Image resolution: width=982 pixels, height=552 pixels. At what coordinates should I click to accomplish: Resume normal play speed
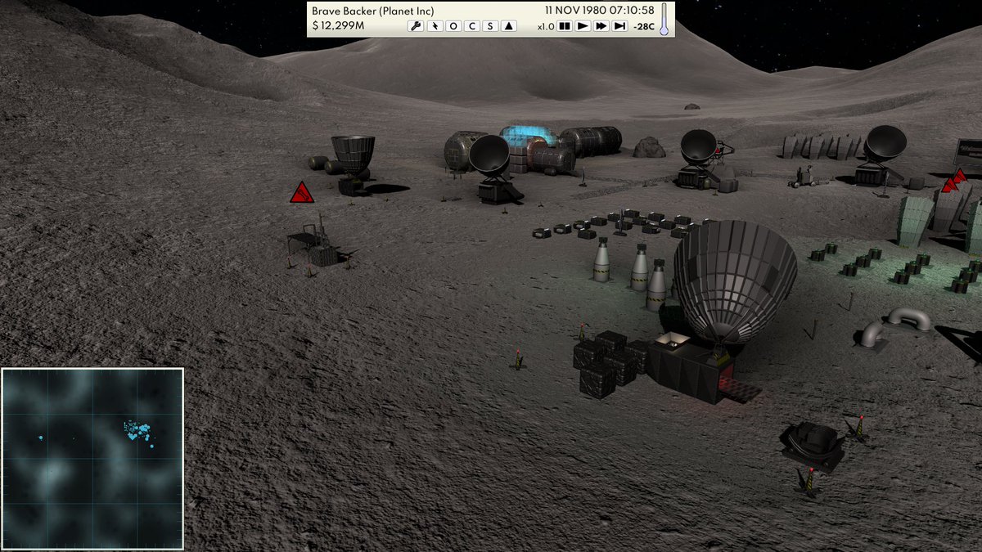[x=582, y=25]
